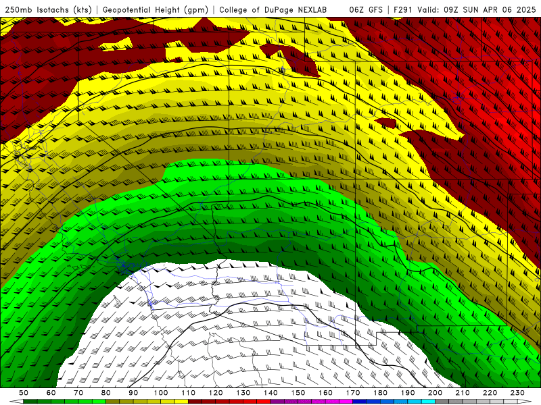Viewport: 541px width, 405px height.
Task: Click the legend value 230
Action: 517,393
